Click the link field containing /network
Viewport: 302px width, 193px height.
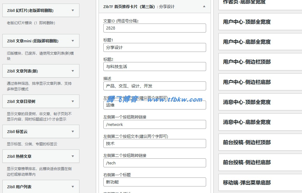[x=155, y=124]
